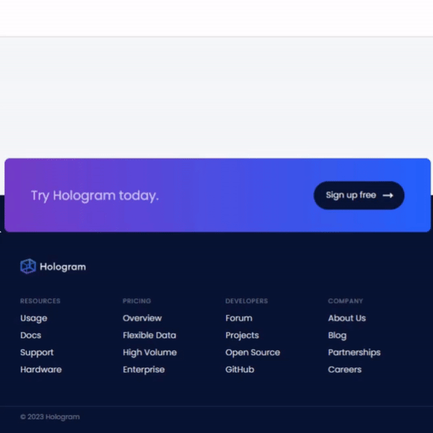Open the High Volume pricing link

[x=149, y=353]
